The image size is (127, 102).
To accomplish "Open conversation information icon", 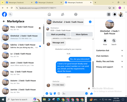I will coord(90,22).
